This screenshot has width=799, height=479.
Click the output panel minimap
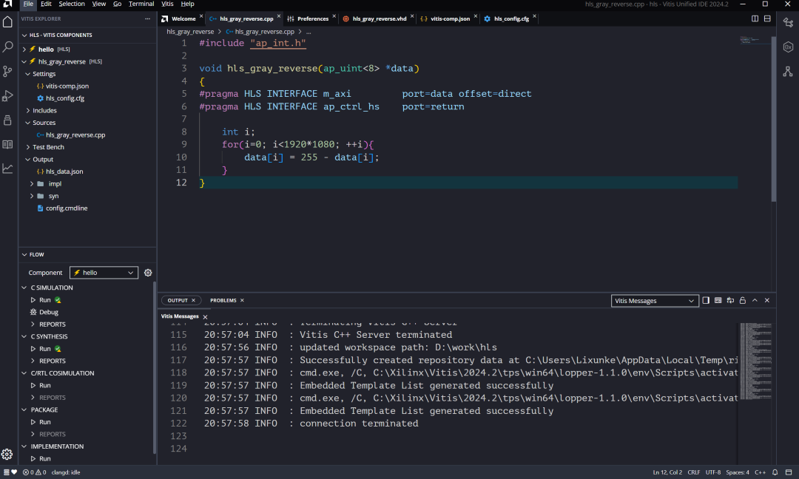click(x=755, y=361)
